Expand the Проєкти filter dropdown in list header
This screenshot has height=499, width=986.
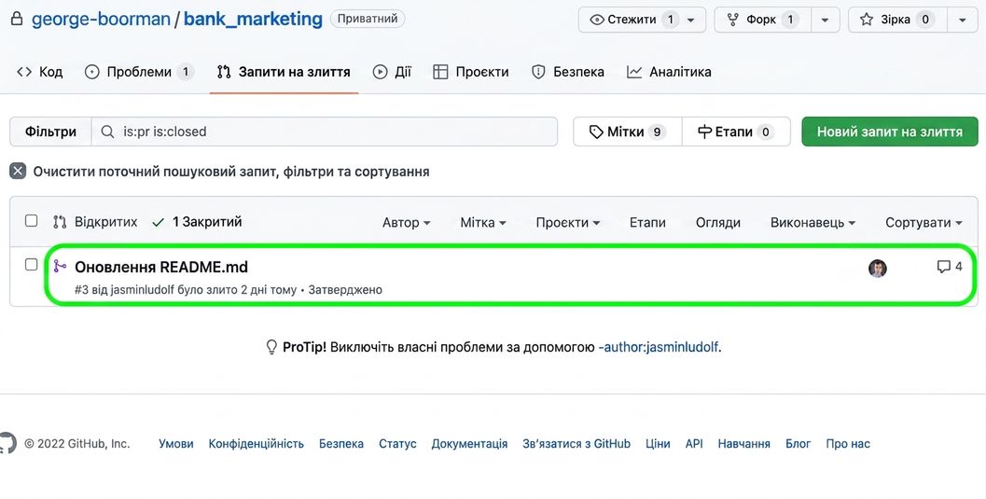pyautogui.click(x=568, y=223)
